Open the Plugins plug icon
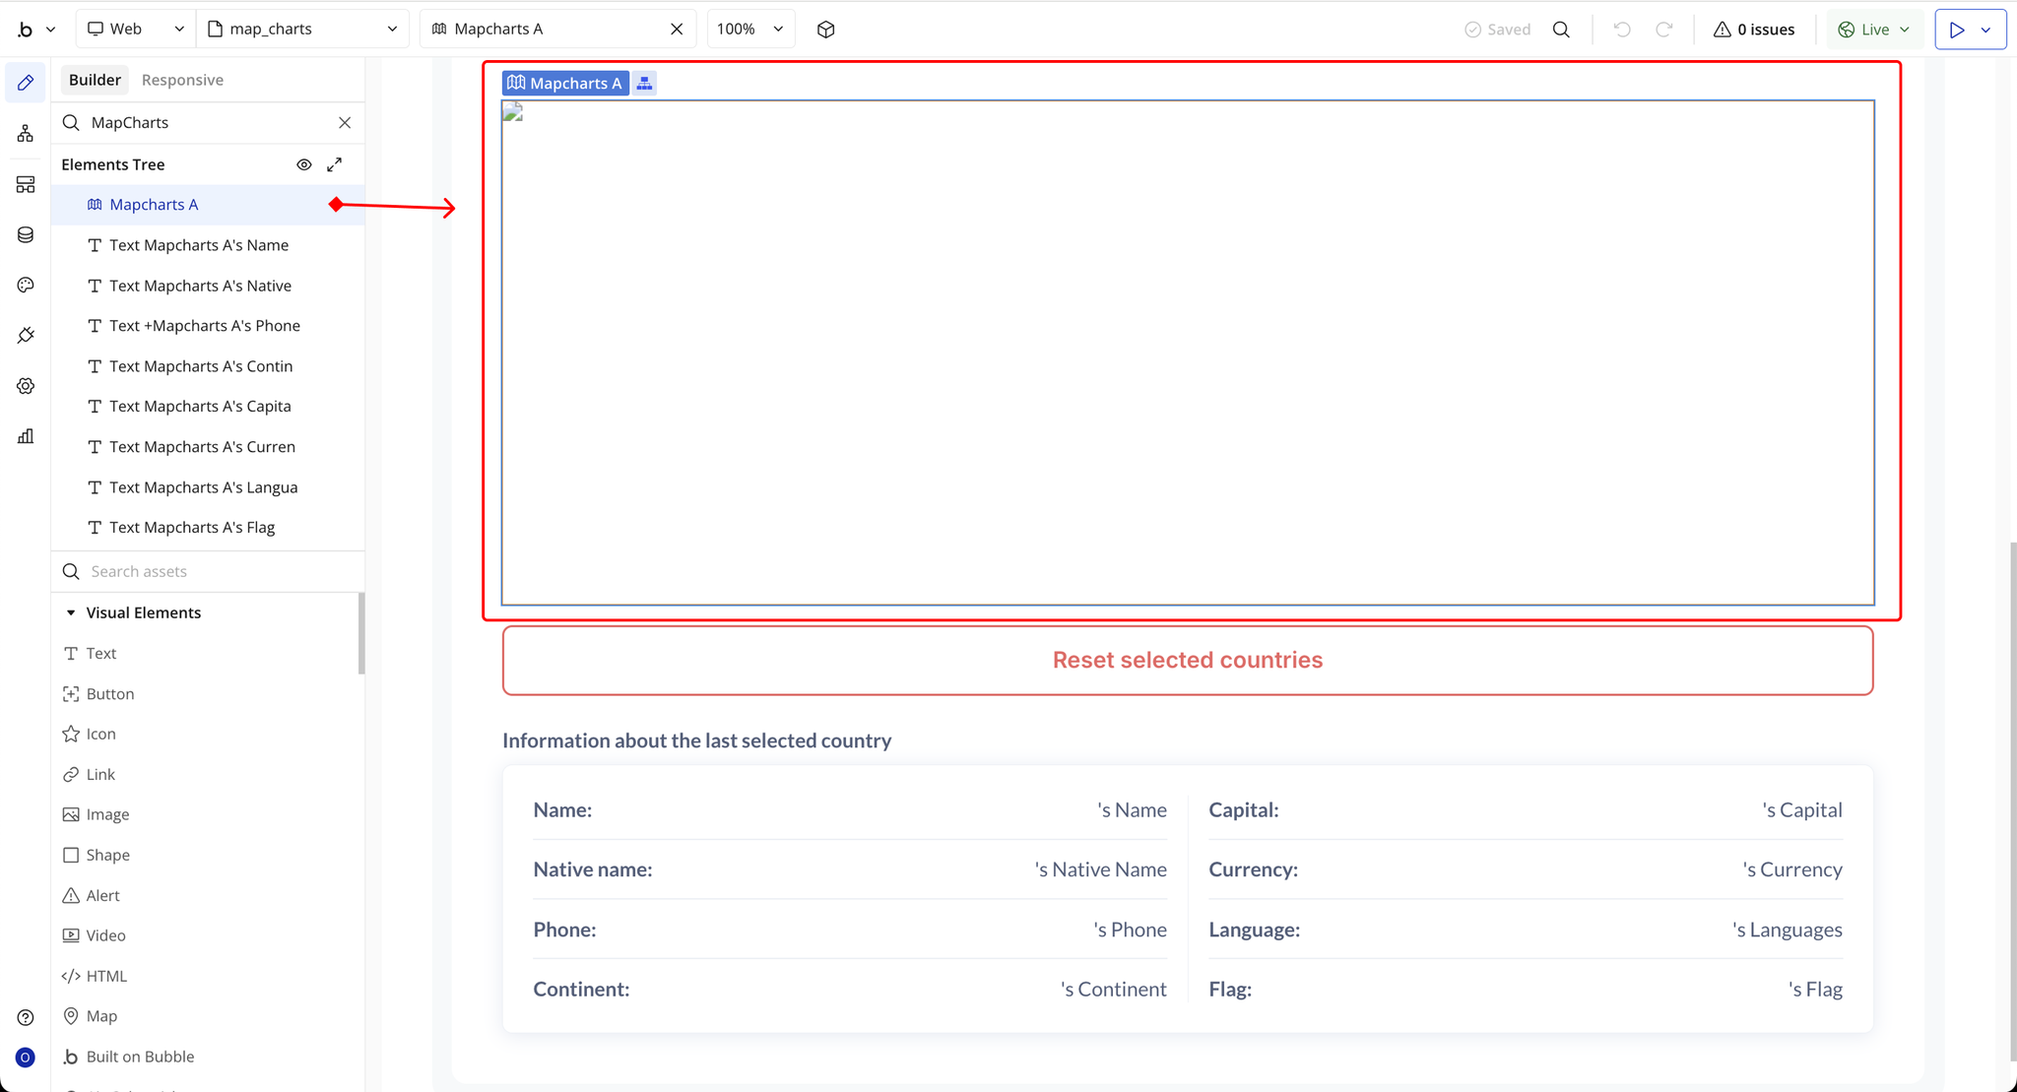 (26, 335)
